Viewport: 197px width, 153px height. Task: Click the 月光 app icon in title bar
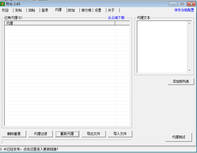click(x=3, y=4)
